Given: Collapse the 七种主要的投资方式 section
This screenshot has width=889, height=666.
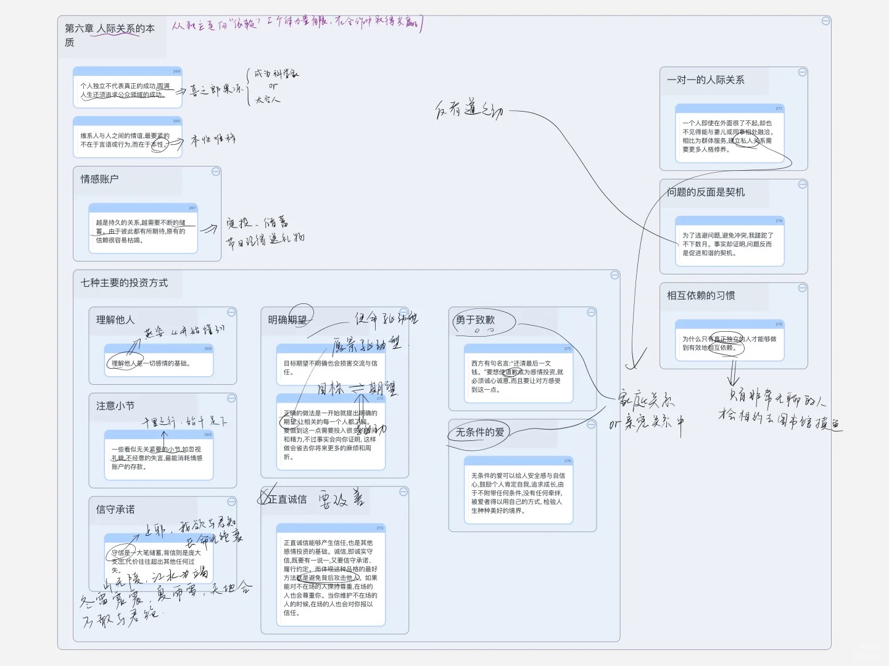Looking at the screenshot, I should pyautogui.click(x=614, y=275).
